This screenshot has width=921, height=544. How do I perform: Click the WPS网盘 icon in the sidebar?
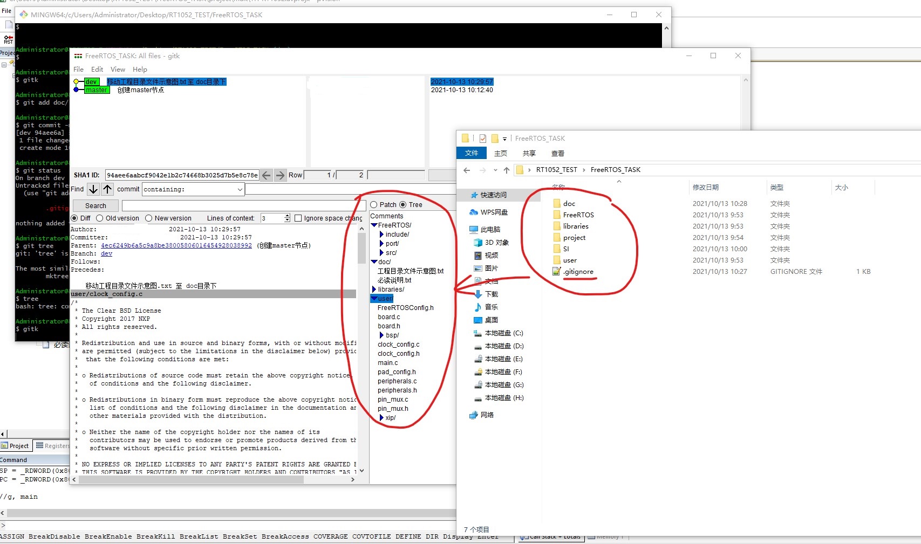click(473, 212)
